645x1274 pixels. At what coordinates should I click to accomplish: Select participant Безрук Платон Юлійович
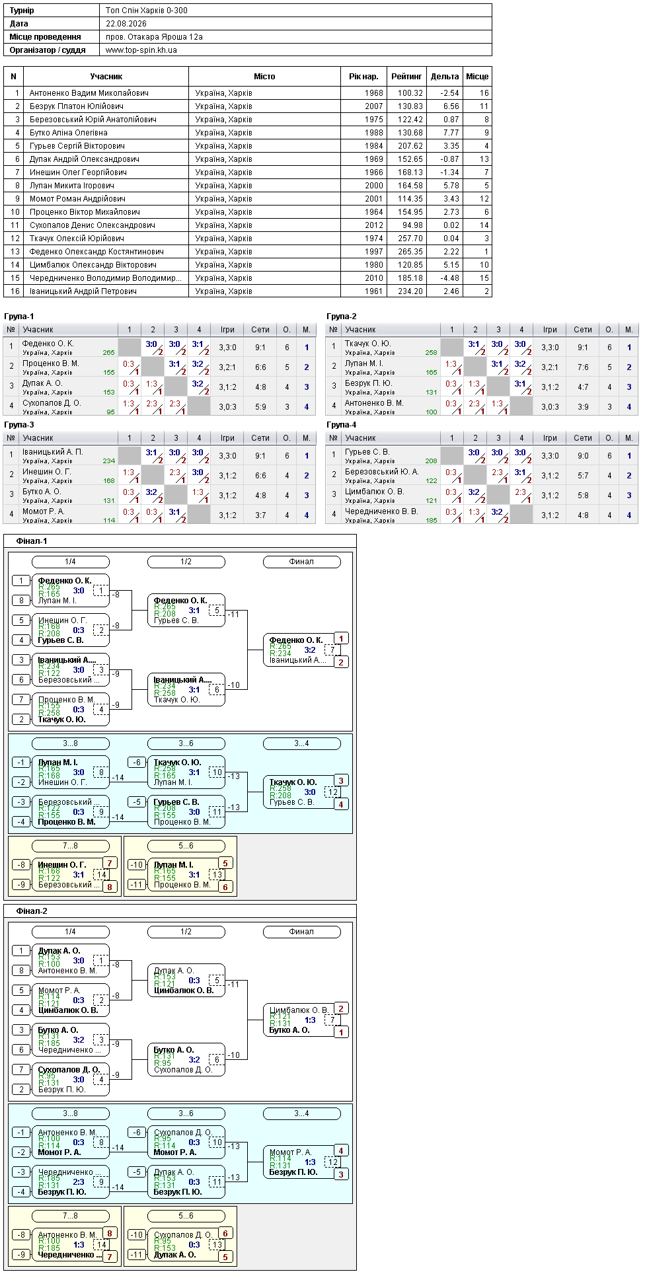pyautogui.click(x=77, y=106)
